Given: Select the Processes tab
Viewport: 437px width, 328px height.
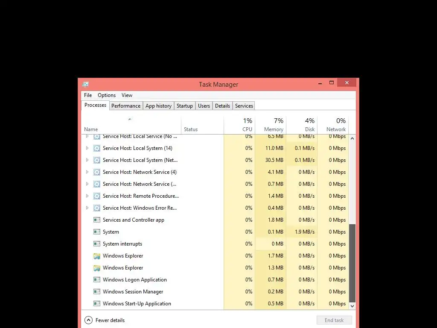Looking at the screenshot, I should (x=95, y=105).
